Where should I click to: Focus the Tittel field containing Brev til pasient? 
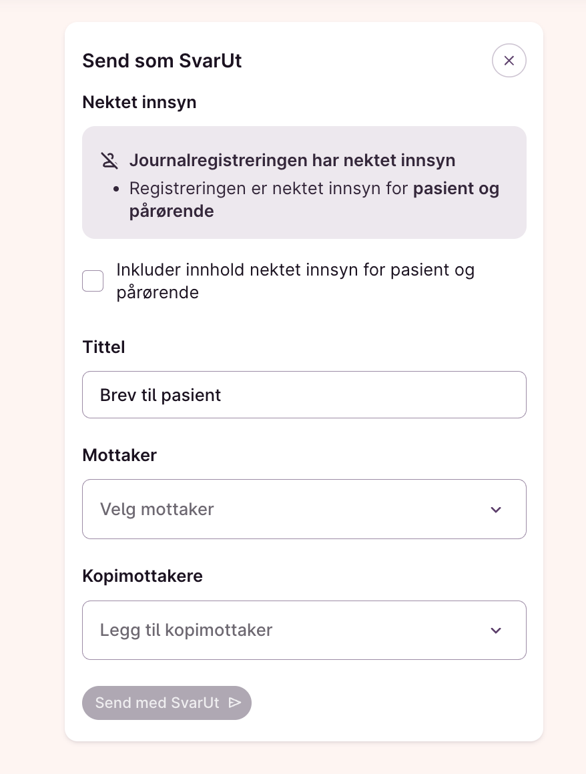(x=304, y=395)
